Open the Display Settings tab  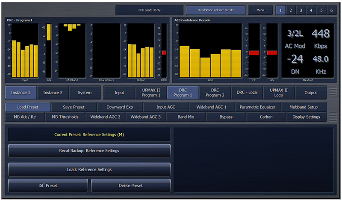pos(307,117)
